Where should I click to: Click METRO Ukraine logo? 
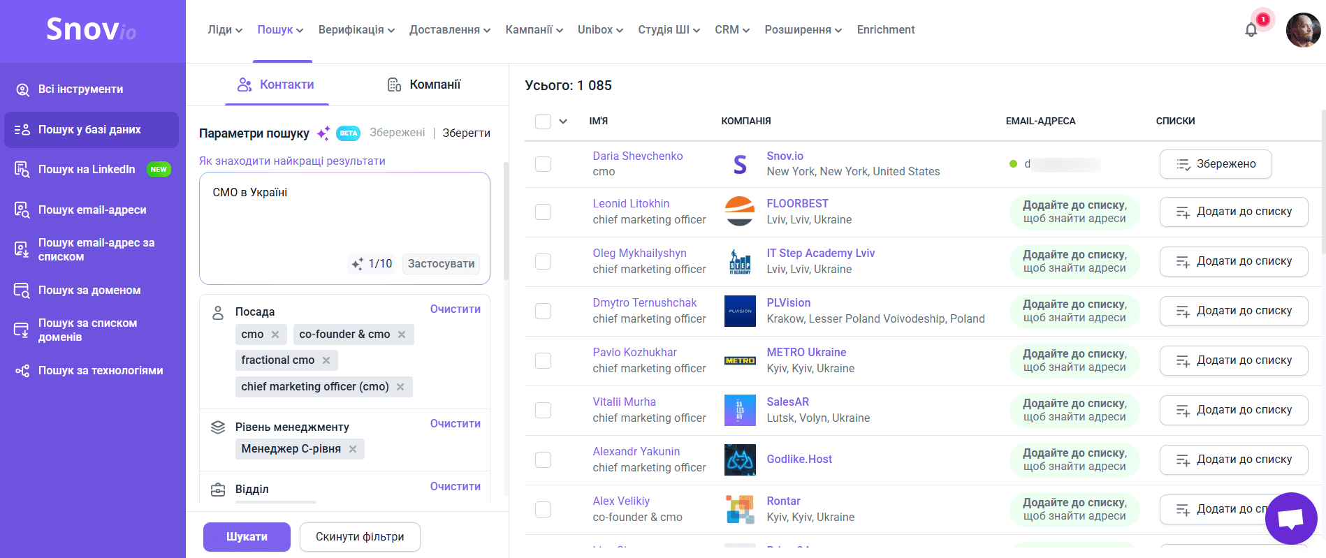pyautogui.click(x=740, y=360)
